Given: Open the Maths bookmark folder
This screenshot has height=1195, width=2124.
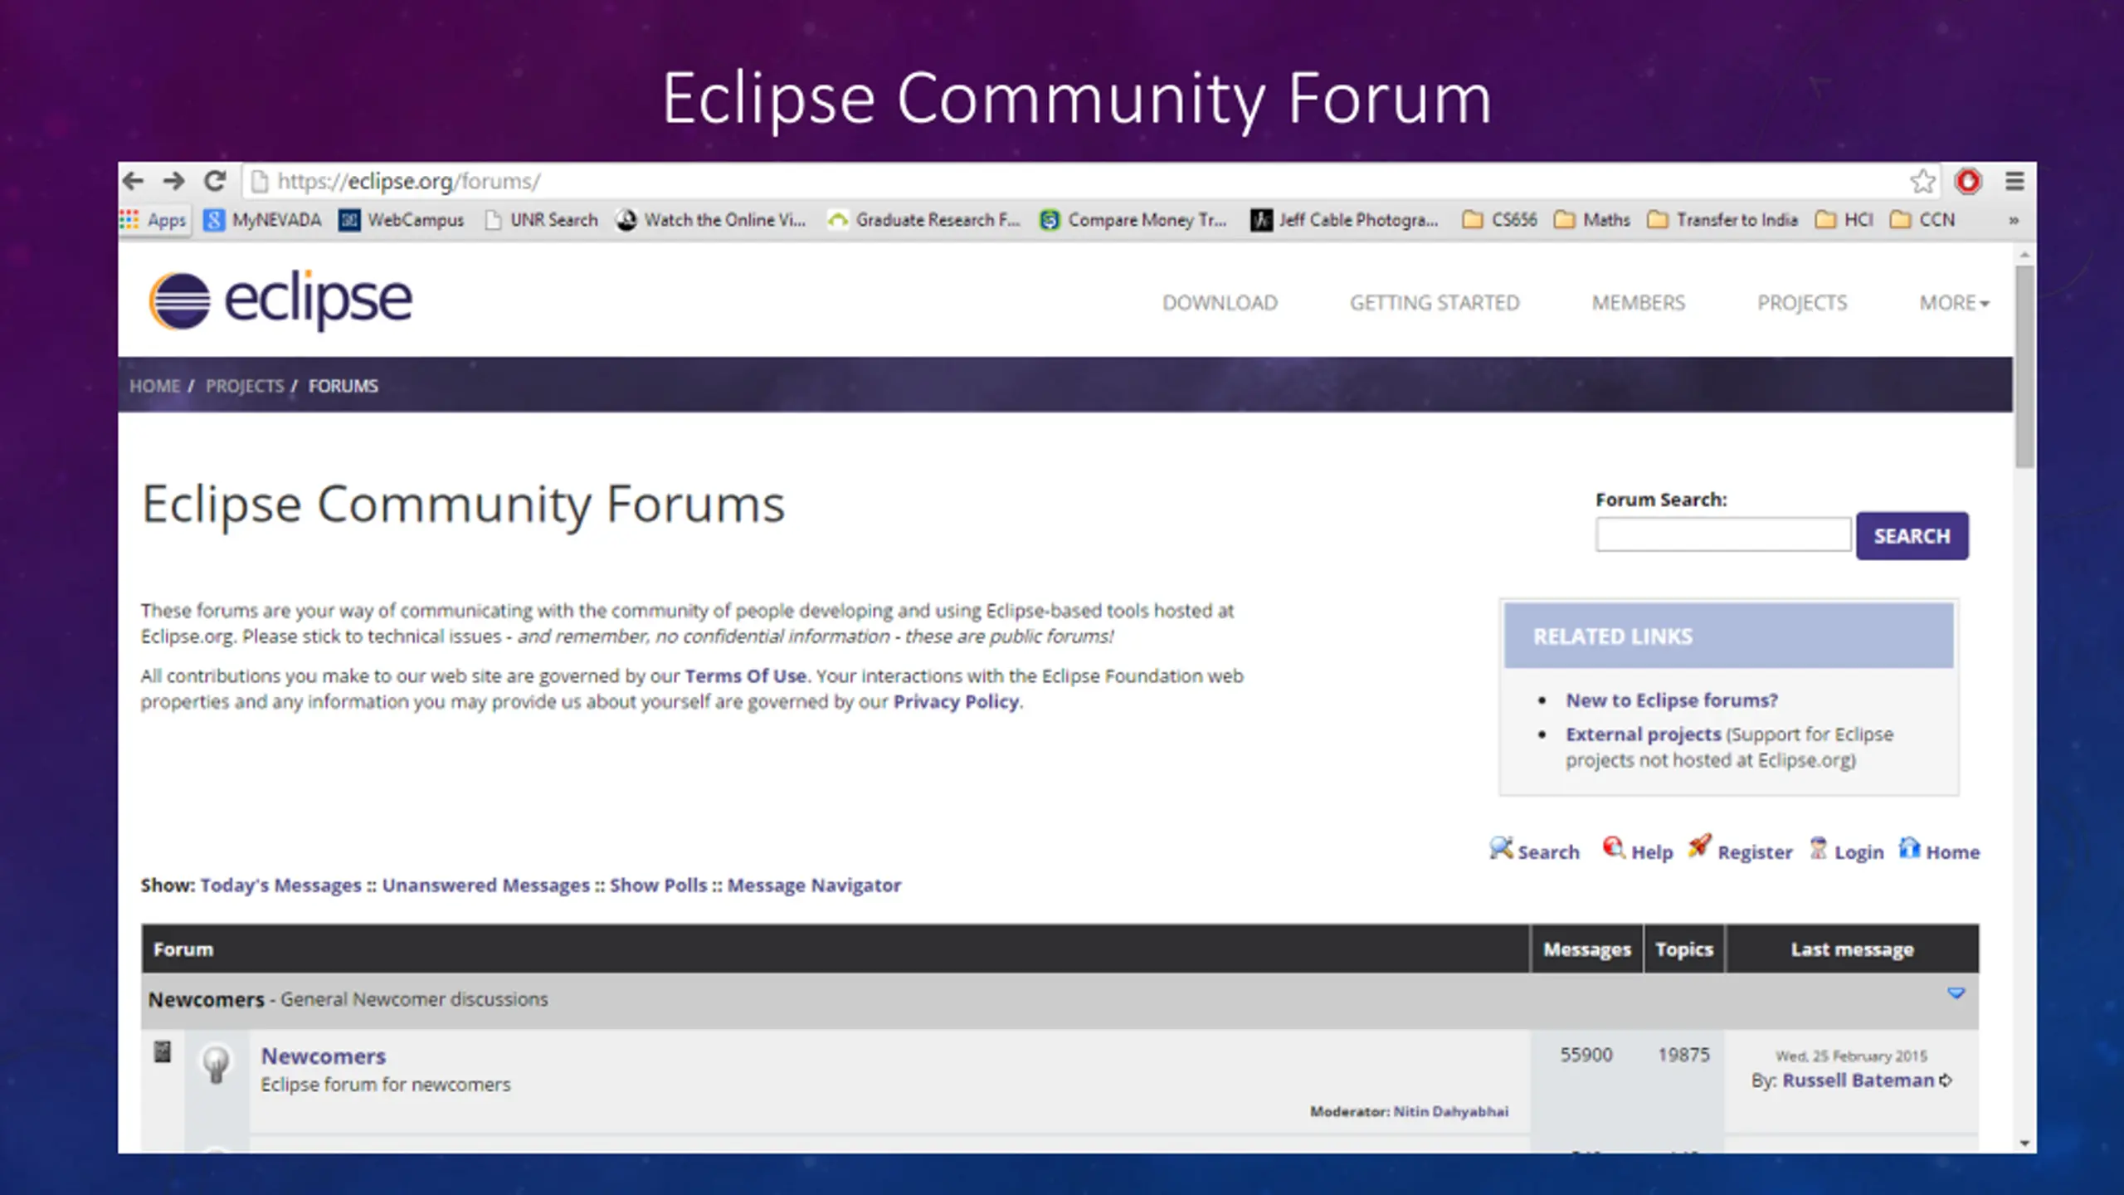Looking at the screenshot, I should [1592, 220].
